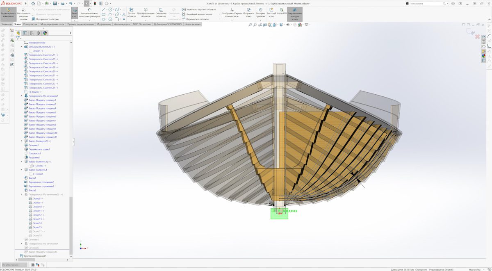Toggle the Rapid Sketch (Быстрый эскиз) button
The width and height of the screenshot is (492, 271).
(x=271, y=11)
